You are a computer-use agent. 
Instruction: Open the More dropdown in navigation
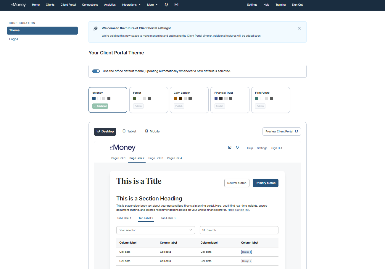(152, 5)
